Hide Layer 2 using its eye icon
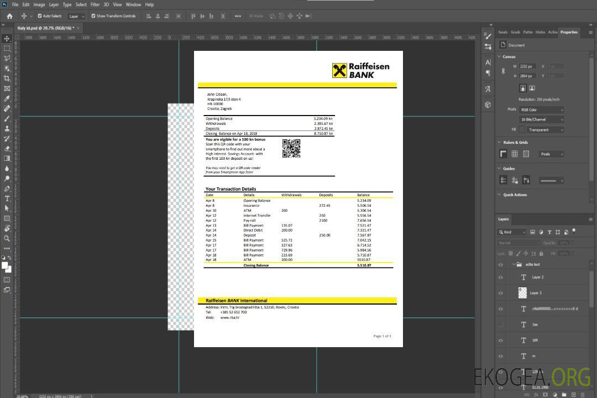The height and width of the screenshot is (398, 597). pos(501,277)
